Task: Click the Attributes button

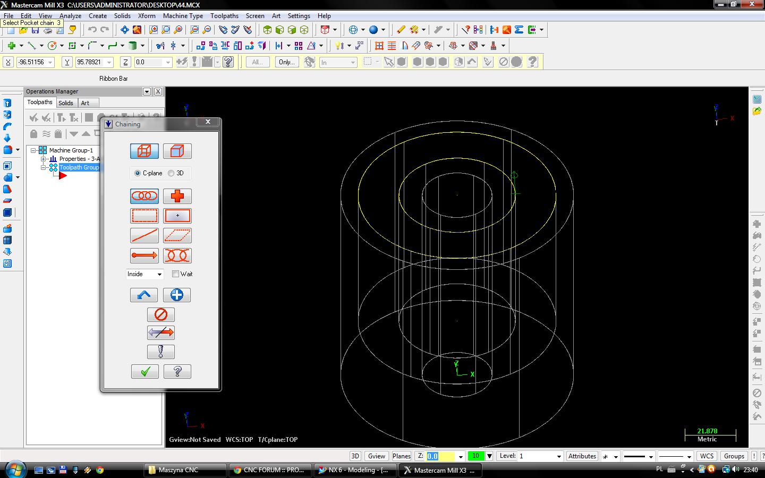Action: (x=582, y=456)
